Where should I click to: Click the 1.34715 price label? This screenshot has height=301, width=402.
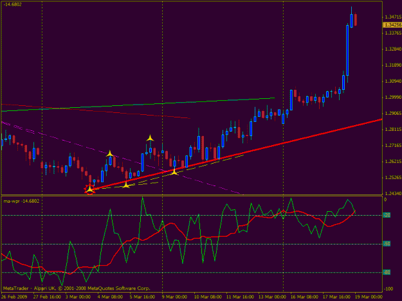coord(393,17)
